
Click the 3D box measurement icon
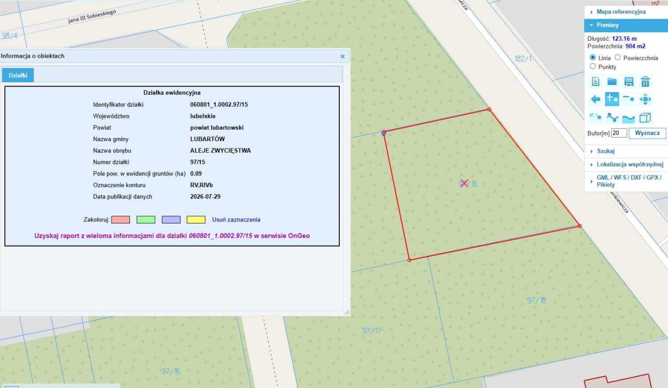coord(646,117)
